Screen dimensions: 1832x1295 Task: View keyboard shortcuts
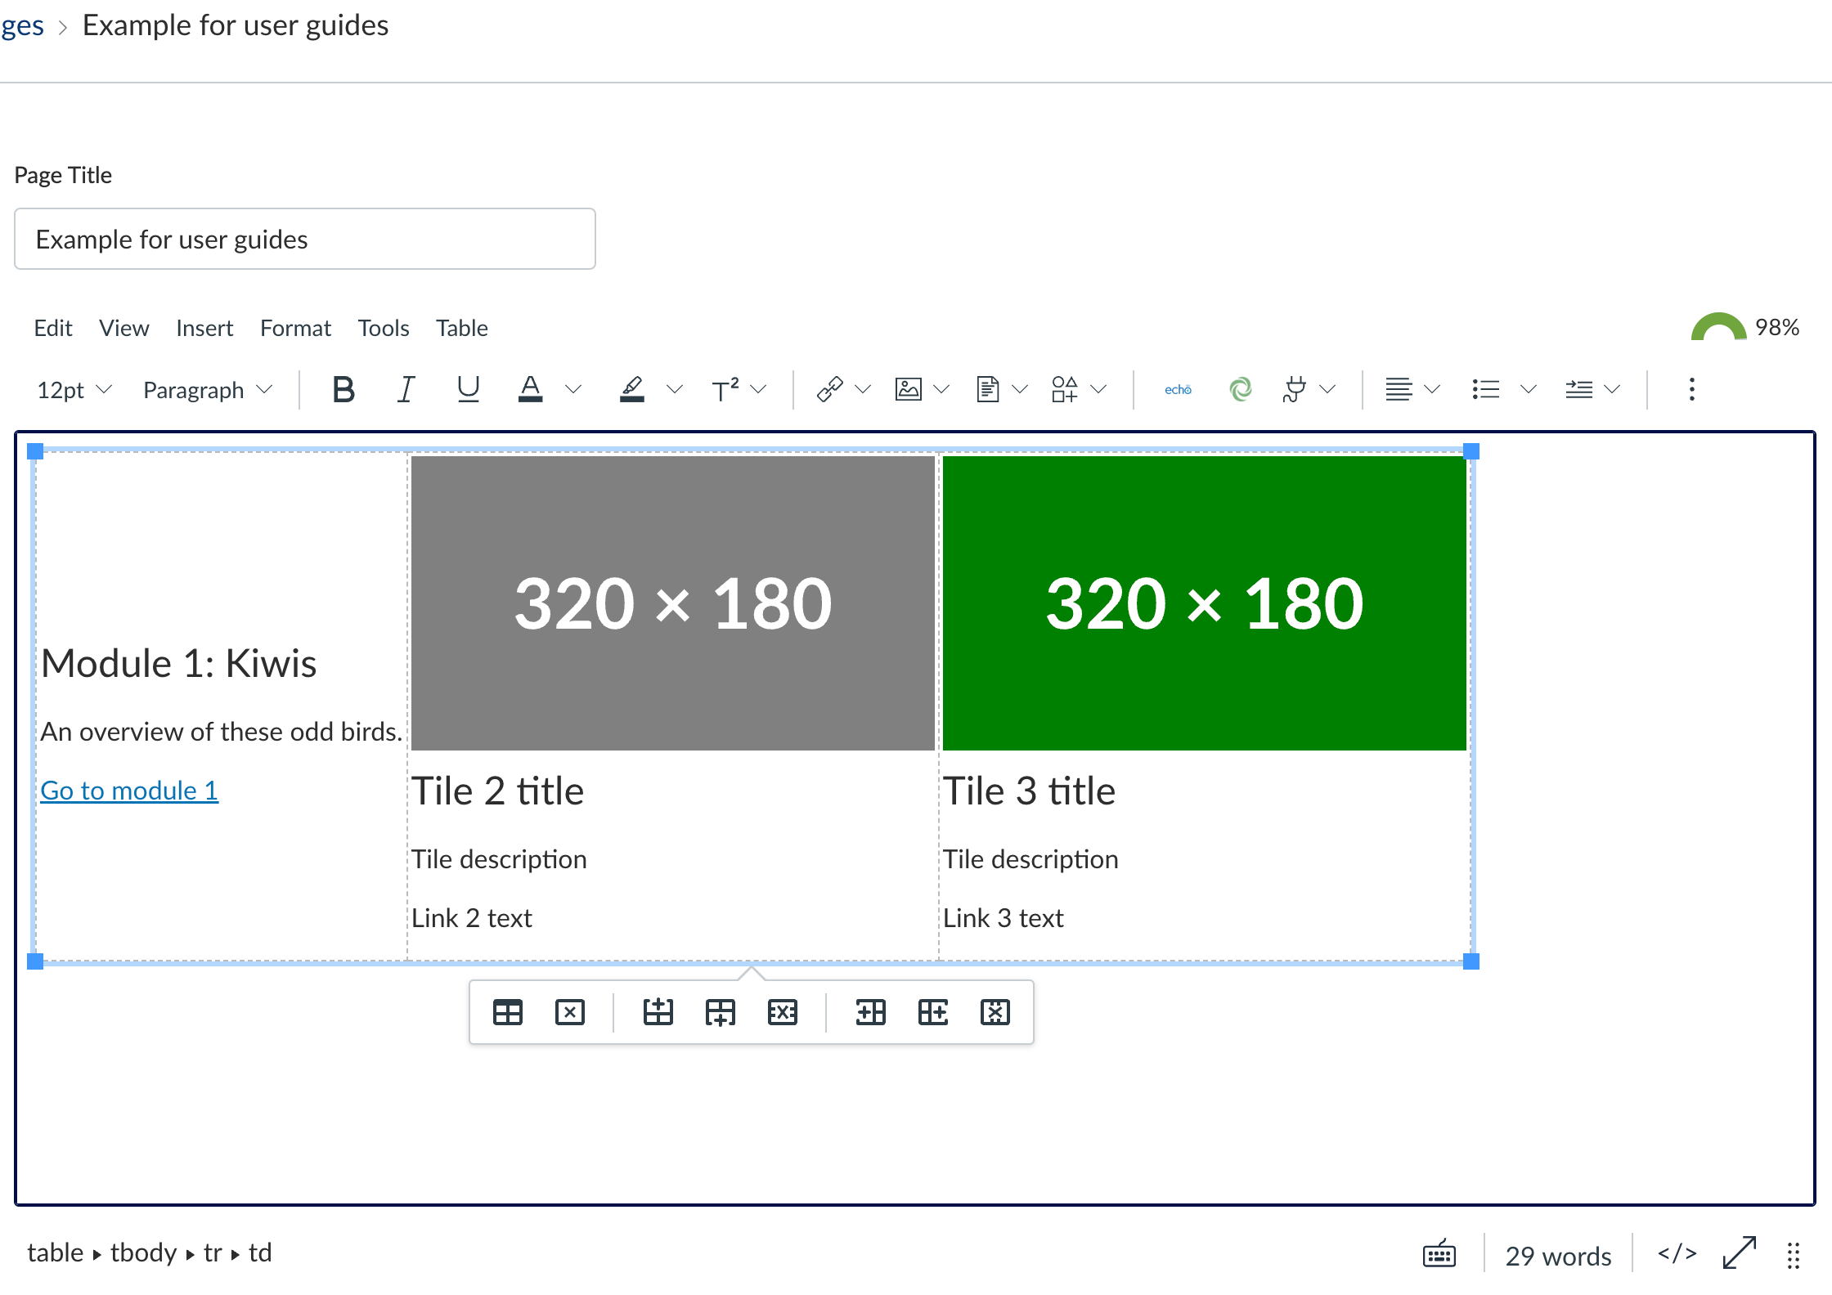[x=1439, y=1253]
